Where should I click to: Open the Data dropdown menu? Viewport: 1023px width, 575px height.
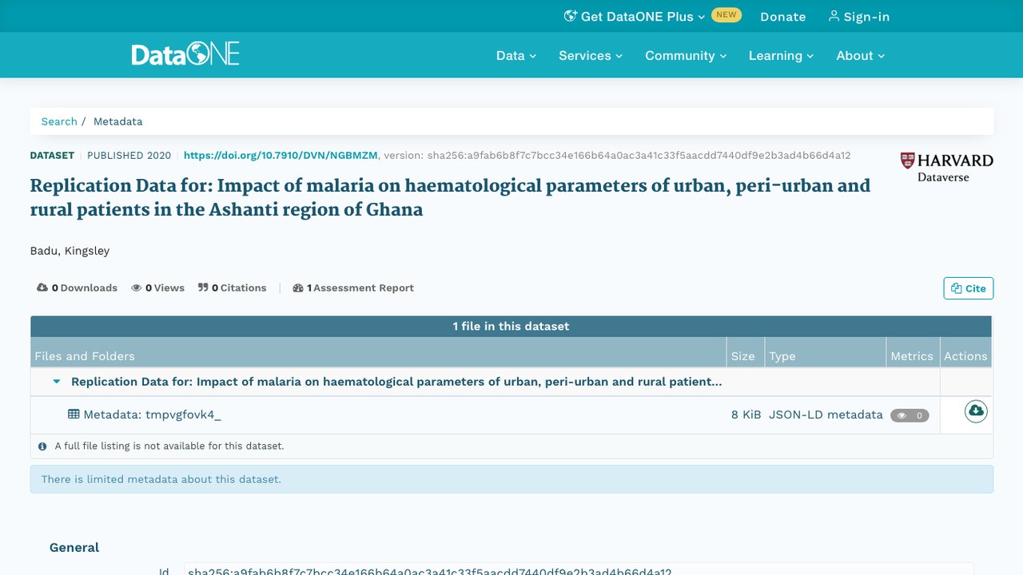[x=516, y=55]
